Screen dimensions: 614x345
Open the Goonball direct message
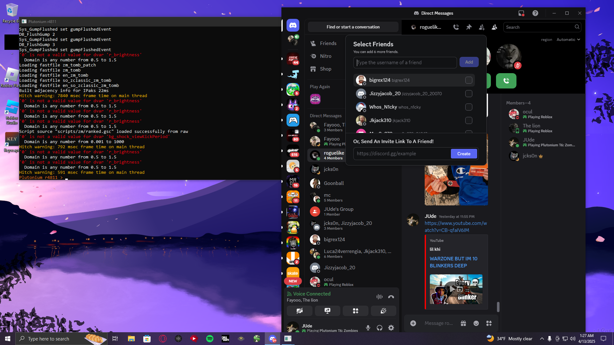pyautogui.click(x=353, y=183)
